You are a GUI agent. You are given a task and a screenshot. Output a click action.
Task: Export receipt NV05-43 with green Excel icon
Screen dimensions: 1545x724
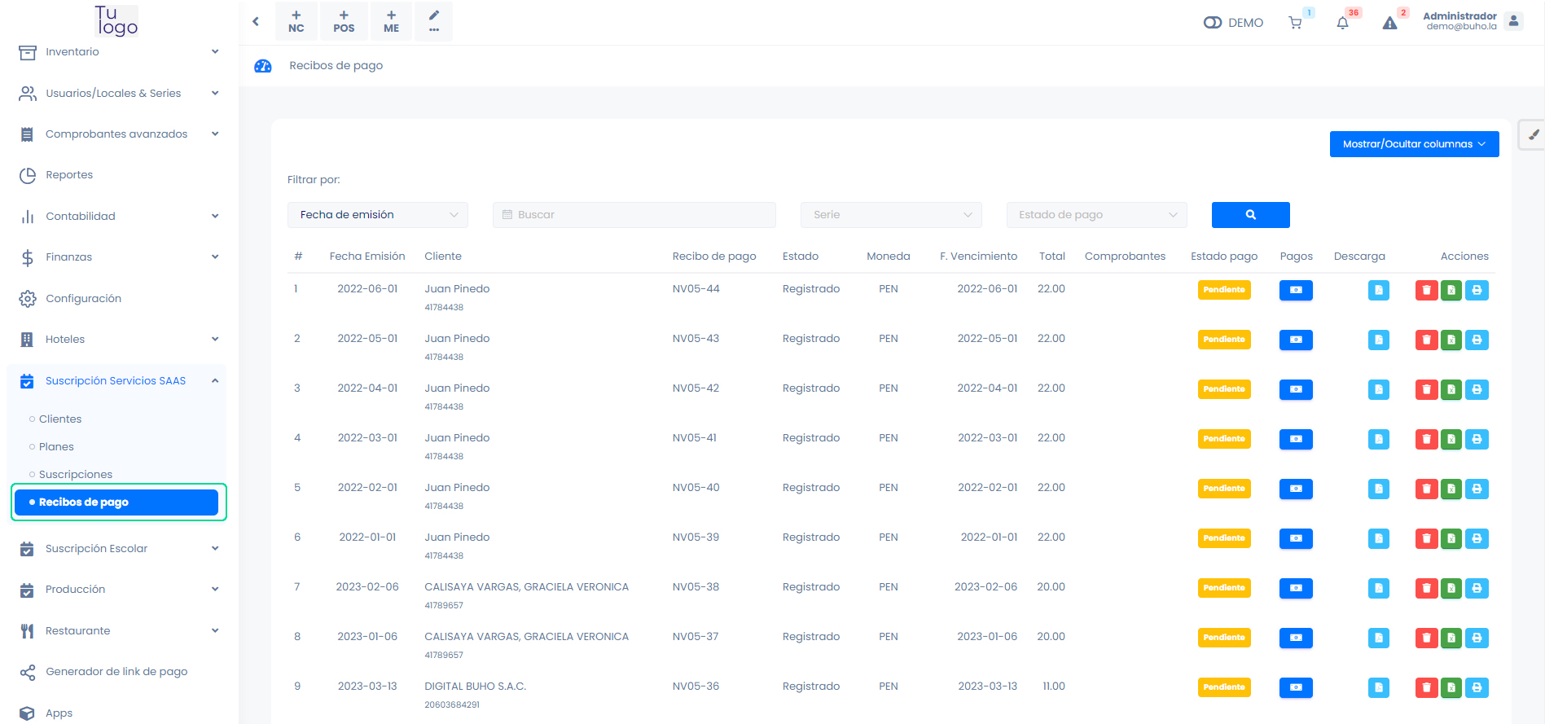(1451, 340)
